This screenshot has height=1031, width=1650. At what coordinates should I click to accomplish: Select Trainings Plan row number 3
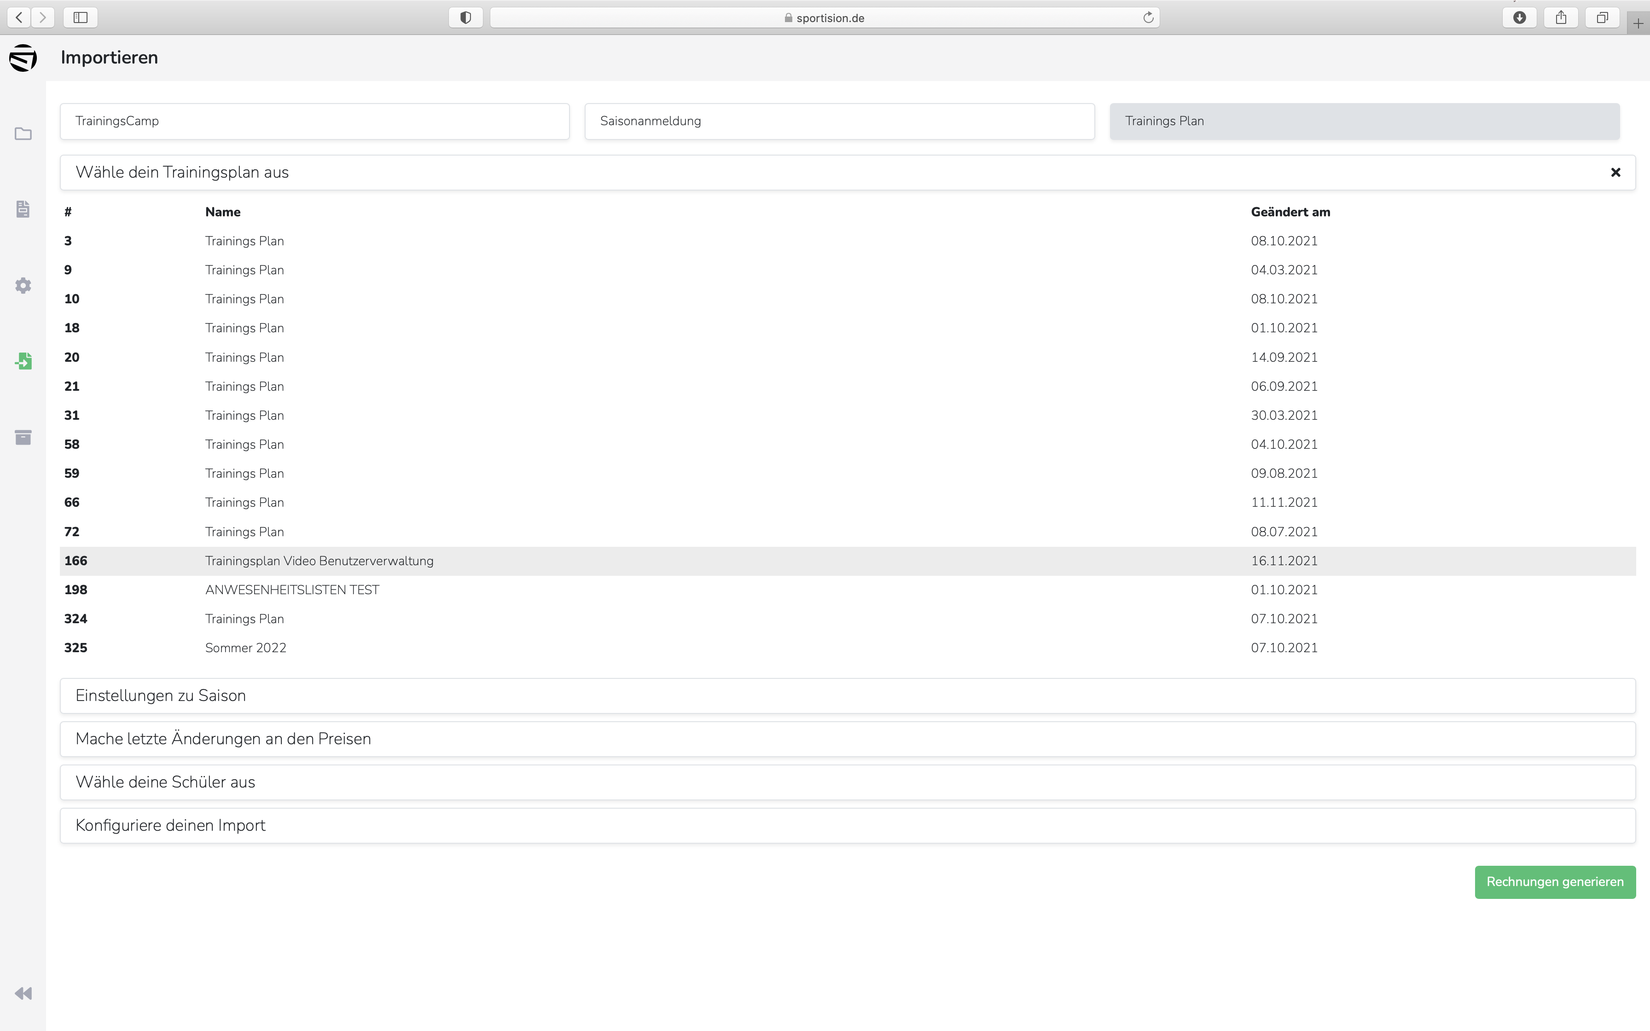[848, 241]
